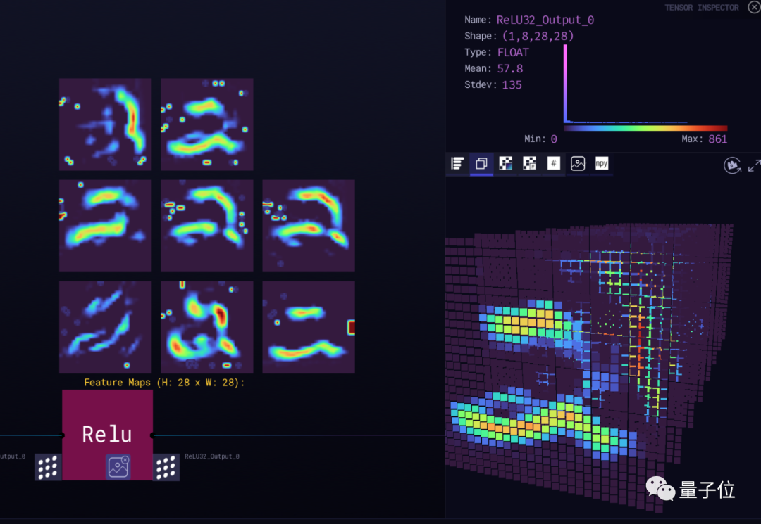The image size is (761, 524).
Task: Open the checkerboard with numbers view
Action: click(x=529, y=164)
